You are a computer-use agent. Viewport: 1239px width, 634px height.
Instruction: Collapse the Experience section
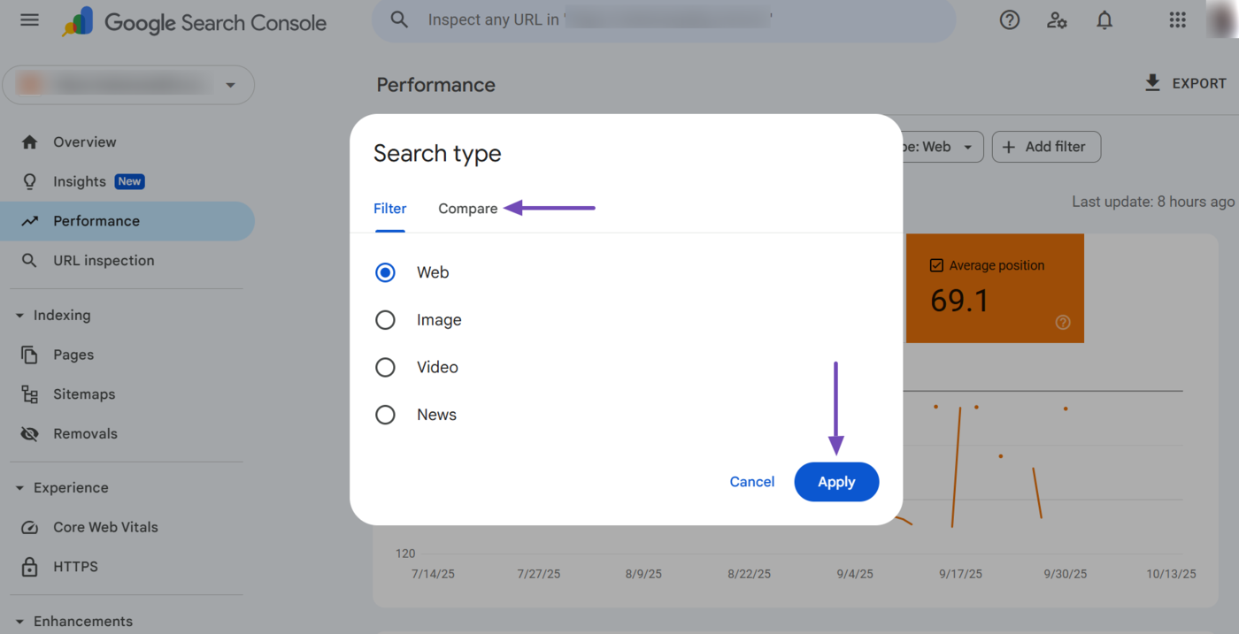(19, 488)
